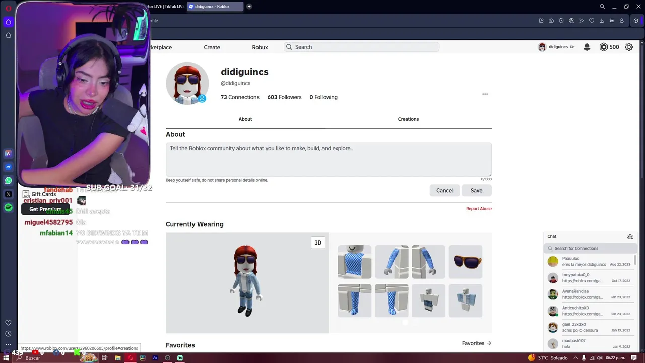Select the blue checkered shirt torso item
645x363 pixels.
pyautogui.click(x=355, y=262)
